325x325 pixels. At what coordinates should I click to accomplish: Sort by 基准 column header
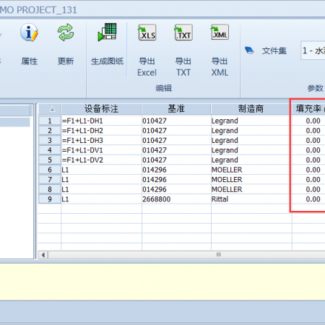[176, 109]
